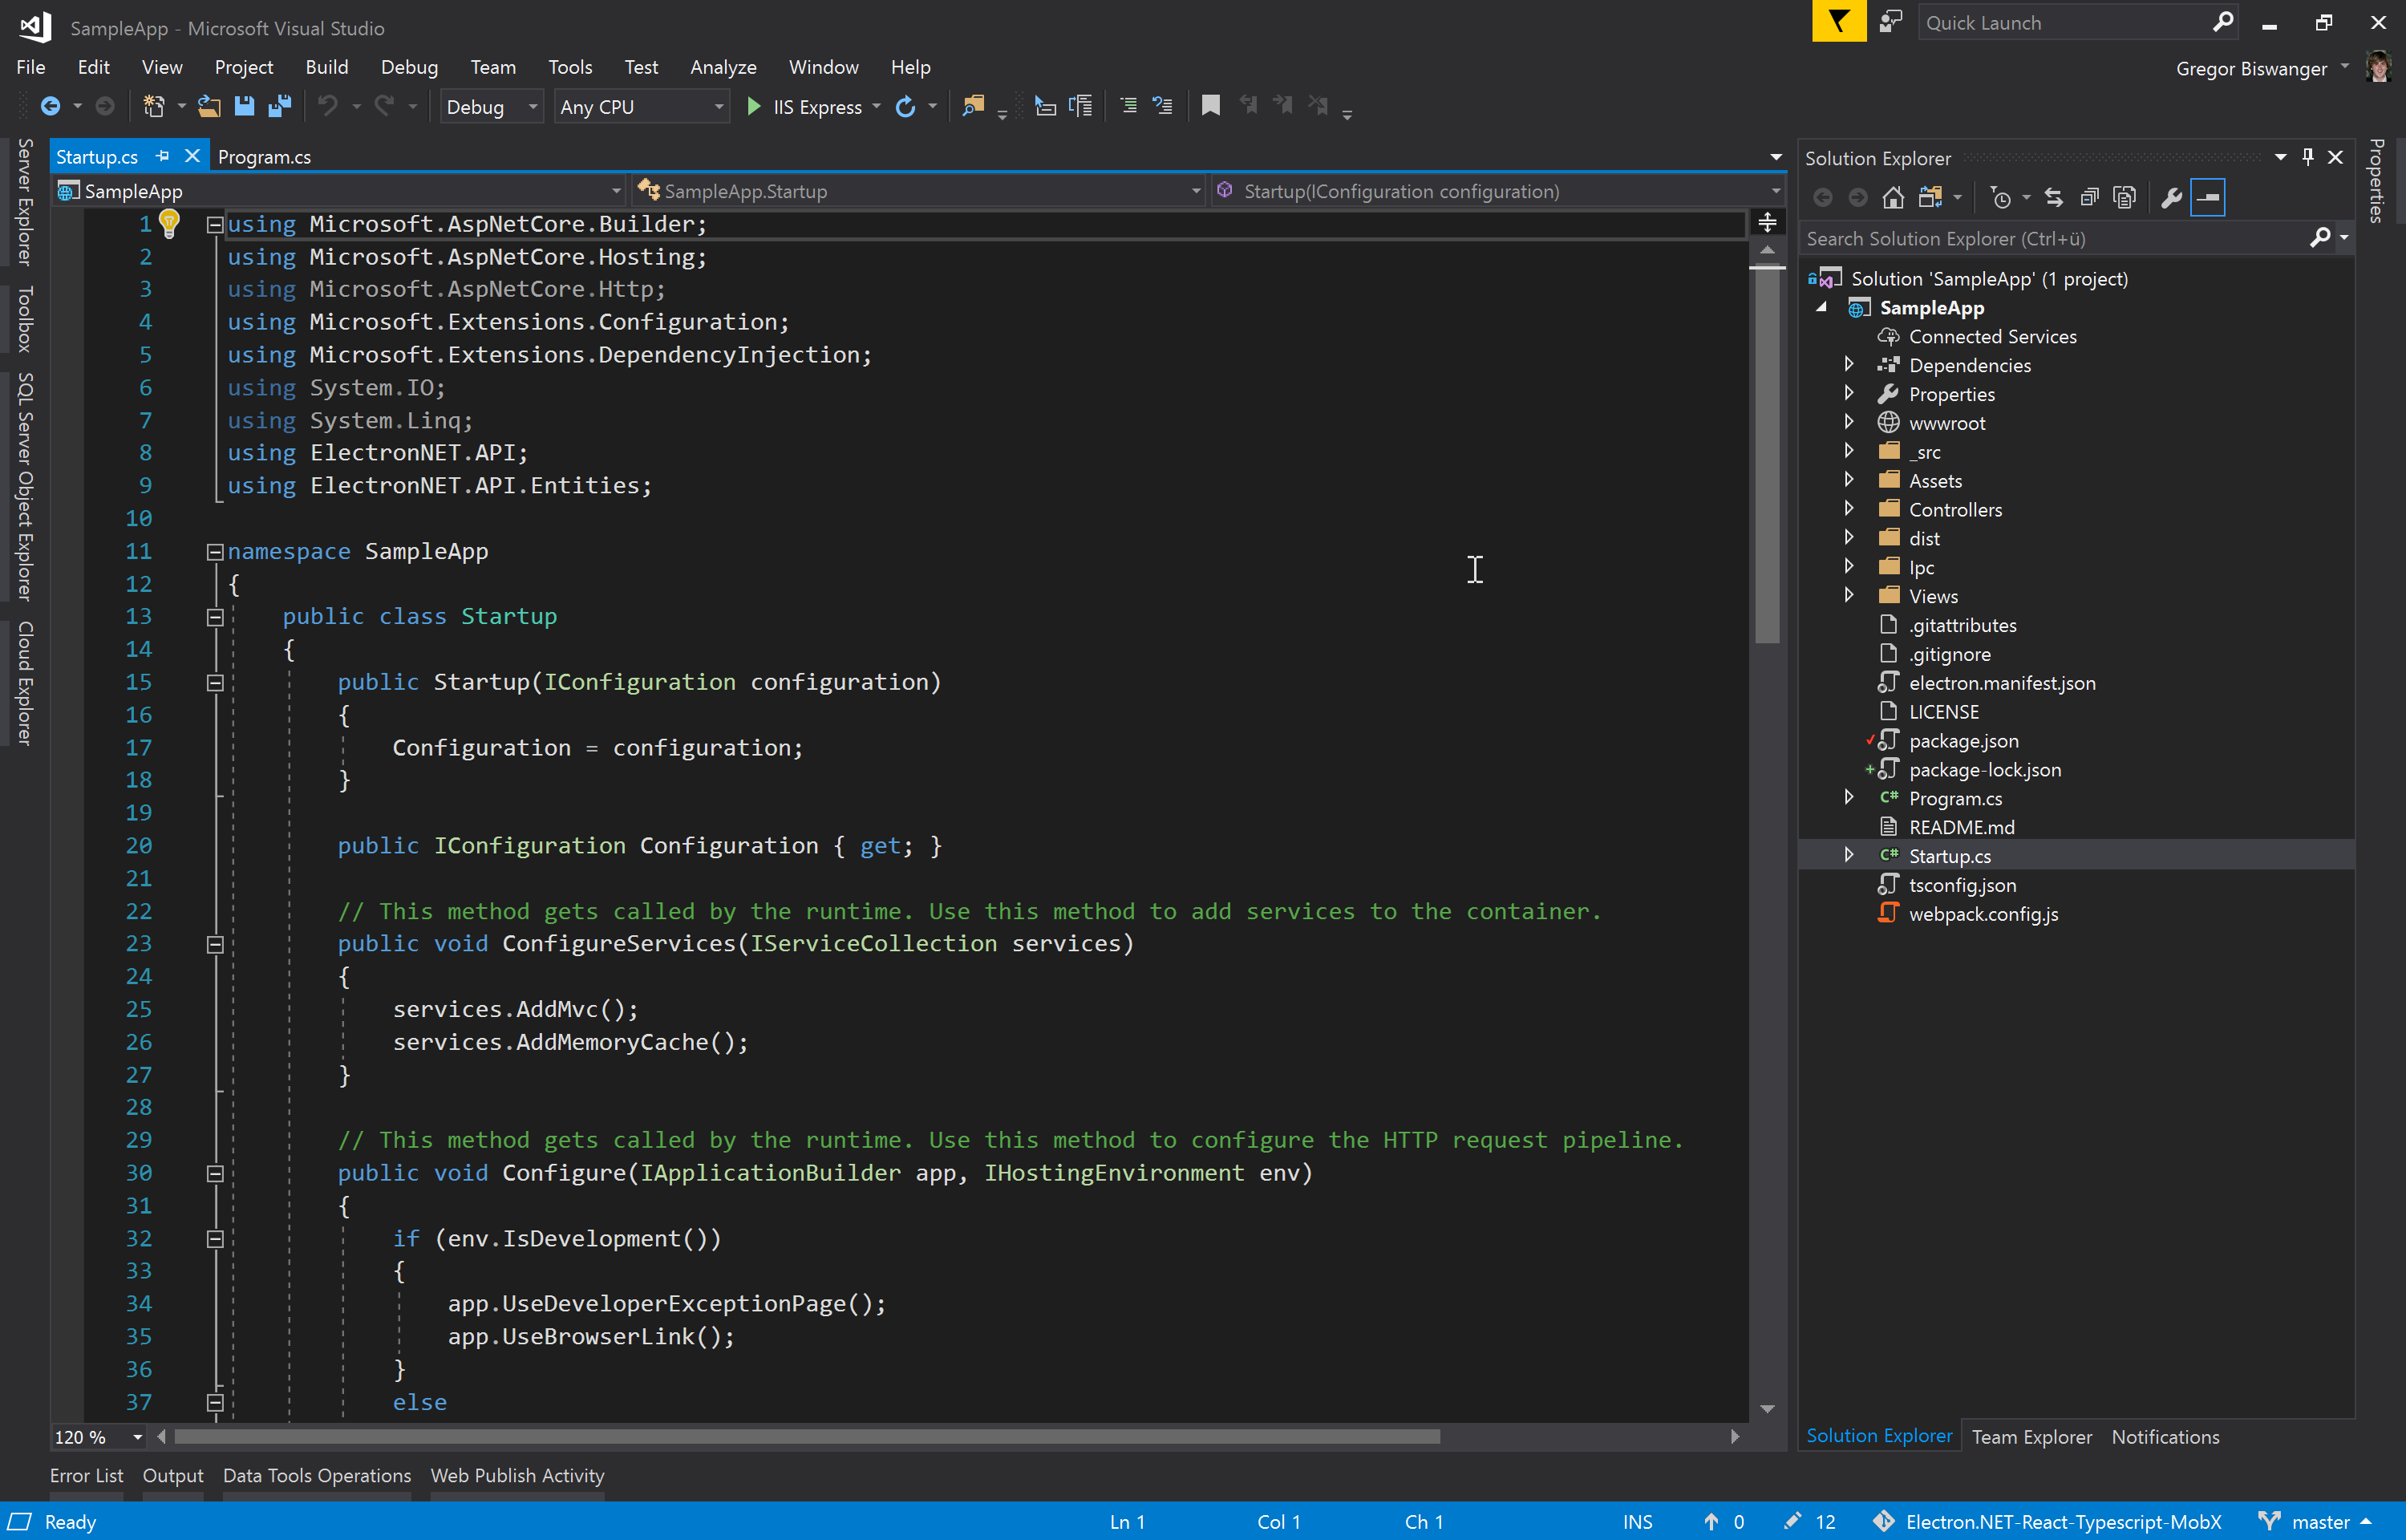Collapse the Startup class outlining box
Viewport: 2406px width, 1540px height.
pyautogui.click(x=215, y=617)
